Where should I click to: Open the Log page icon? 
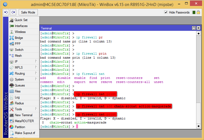(12, 97)
